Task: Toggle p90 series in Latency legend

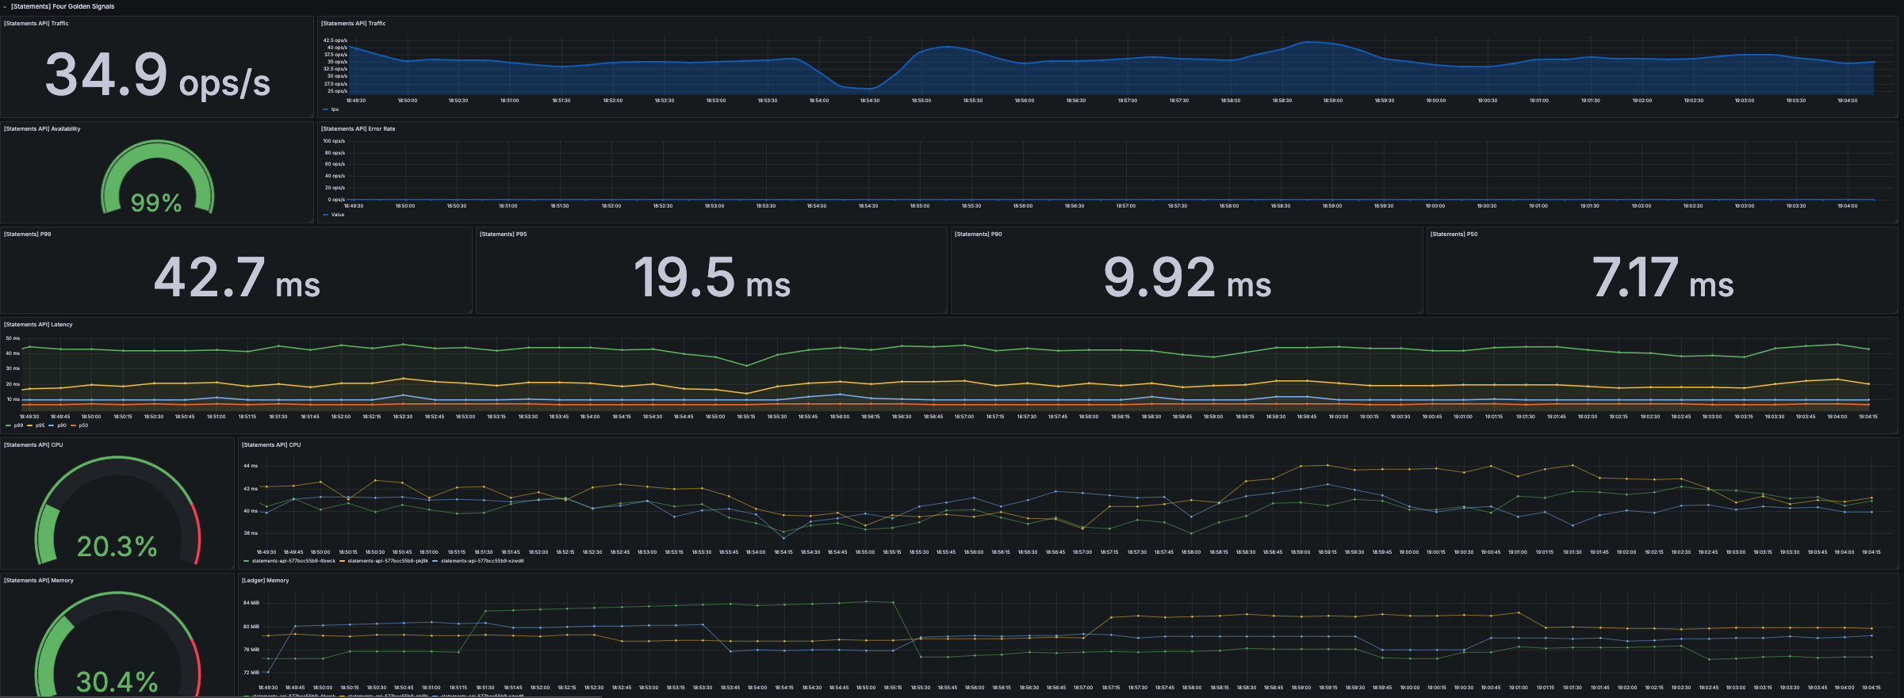Action: coord(62,425)
